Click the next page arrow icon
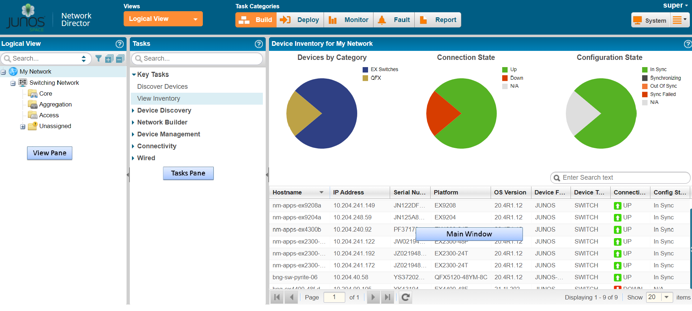692x311 pixels. [x=373, y=297]
